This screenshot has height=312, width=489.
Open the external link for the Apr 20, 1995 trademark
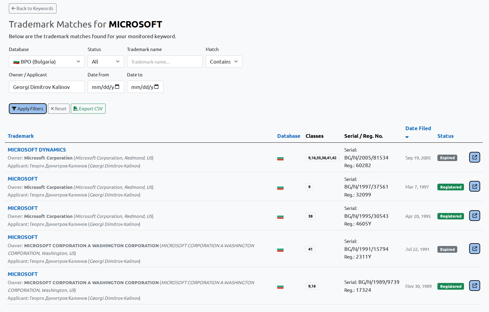click(474, 216)
